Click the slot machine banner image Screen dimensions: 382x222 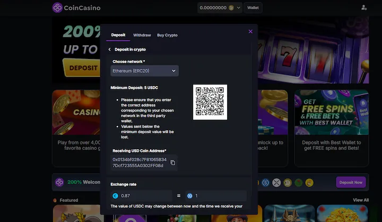click(314, 50)
